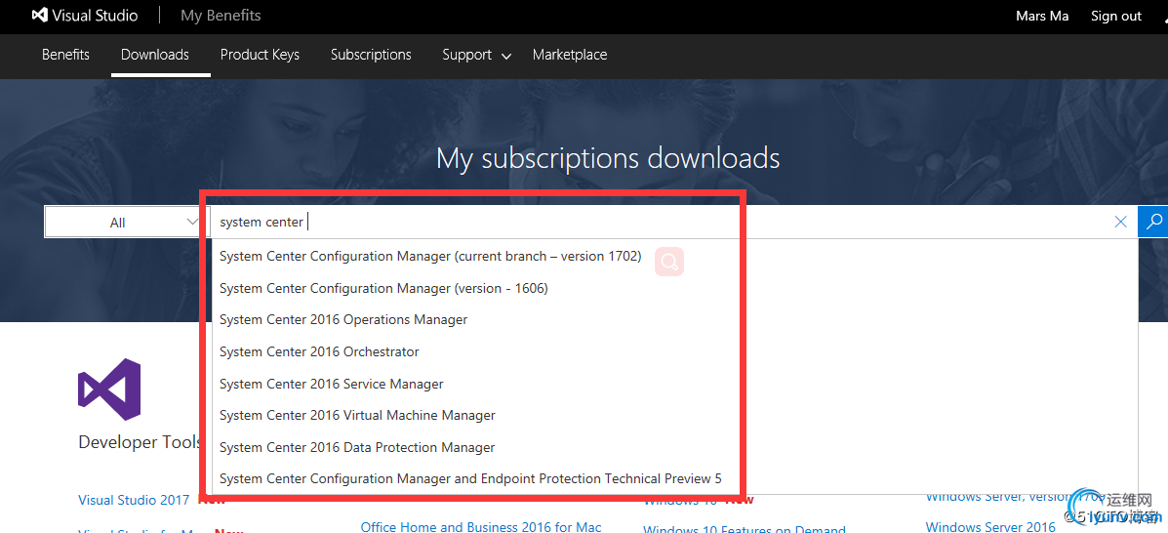Image resolution: width=1168 pixels, height=533 pixels.
Task: Click the Visual Studio logo icon
Action: tap(40, 15)
